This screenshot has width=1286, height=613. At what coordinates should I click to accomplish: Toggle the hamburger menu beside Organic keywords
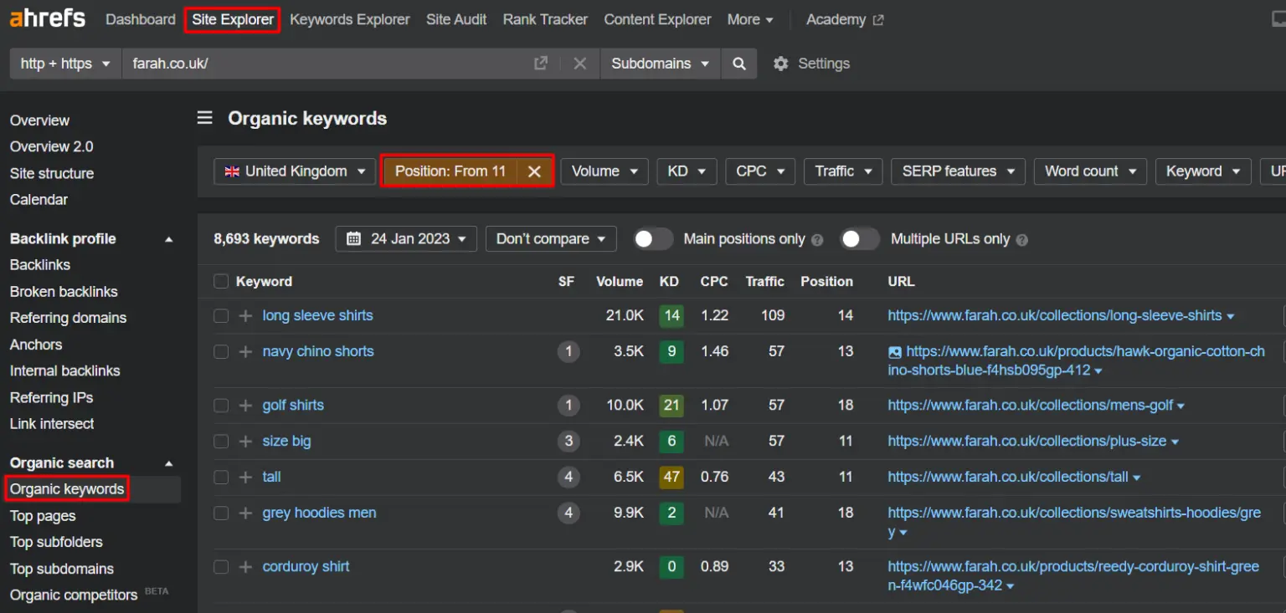[x=205, y=118]
